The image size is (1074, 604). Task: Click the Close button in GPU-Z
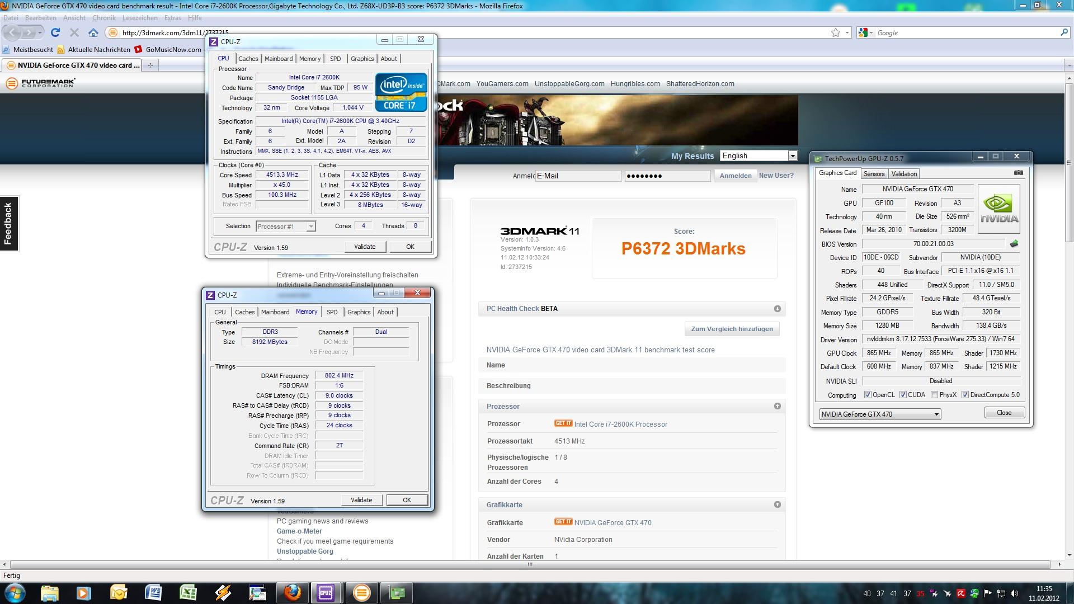1004,413
